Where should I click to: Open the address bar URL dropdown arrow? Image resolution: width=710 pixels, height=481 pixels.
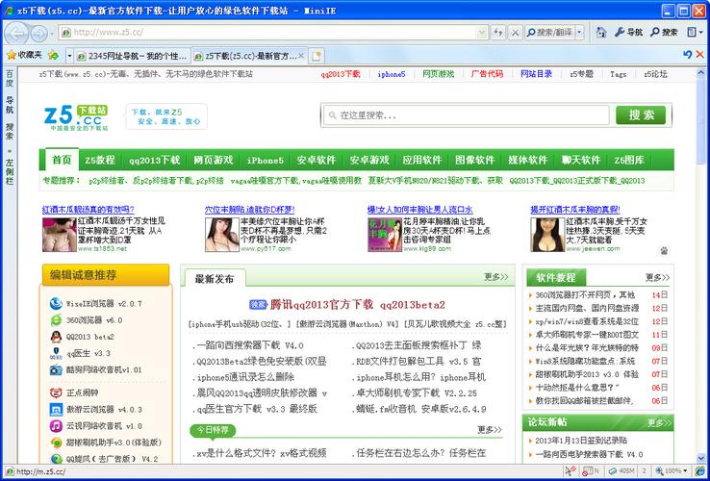tap(480, 32)
